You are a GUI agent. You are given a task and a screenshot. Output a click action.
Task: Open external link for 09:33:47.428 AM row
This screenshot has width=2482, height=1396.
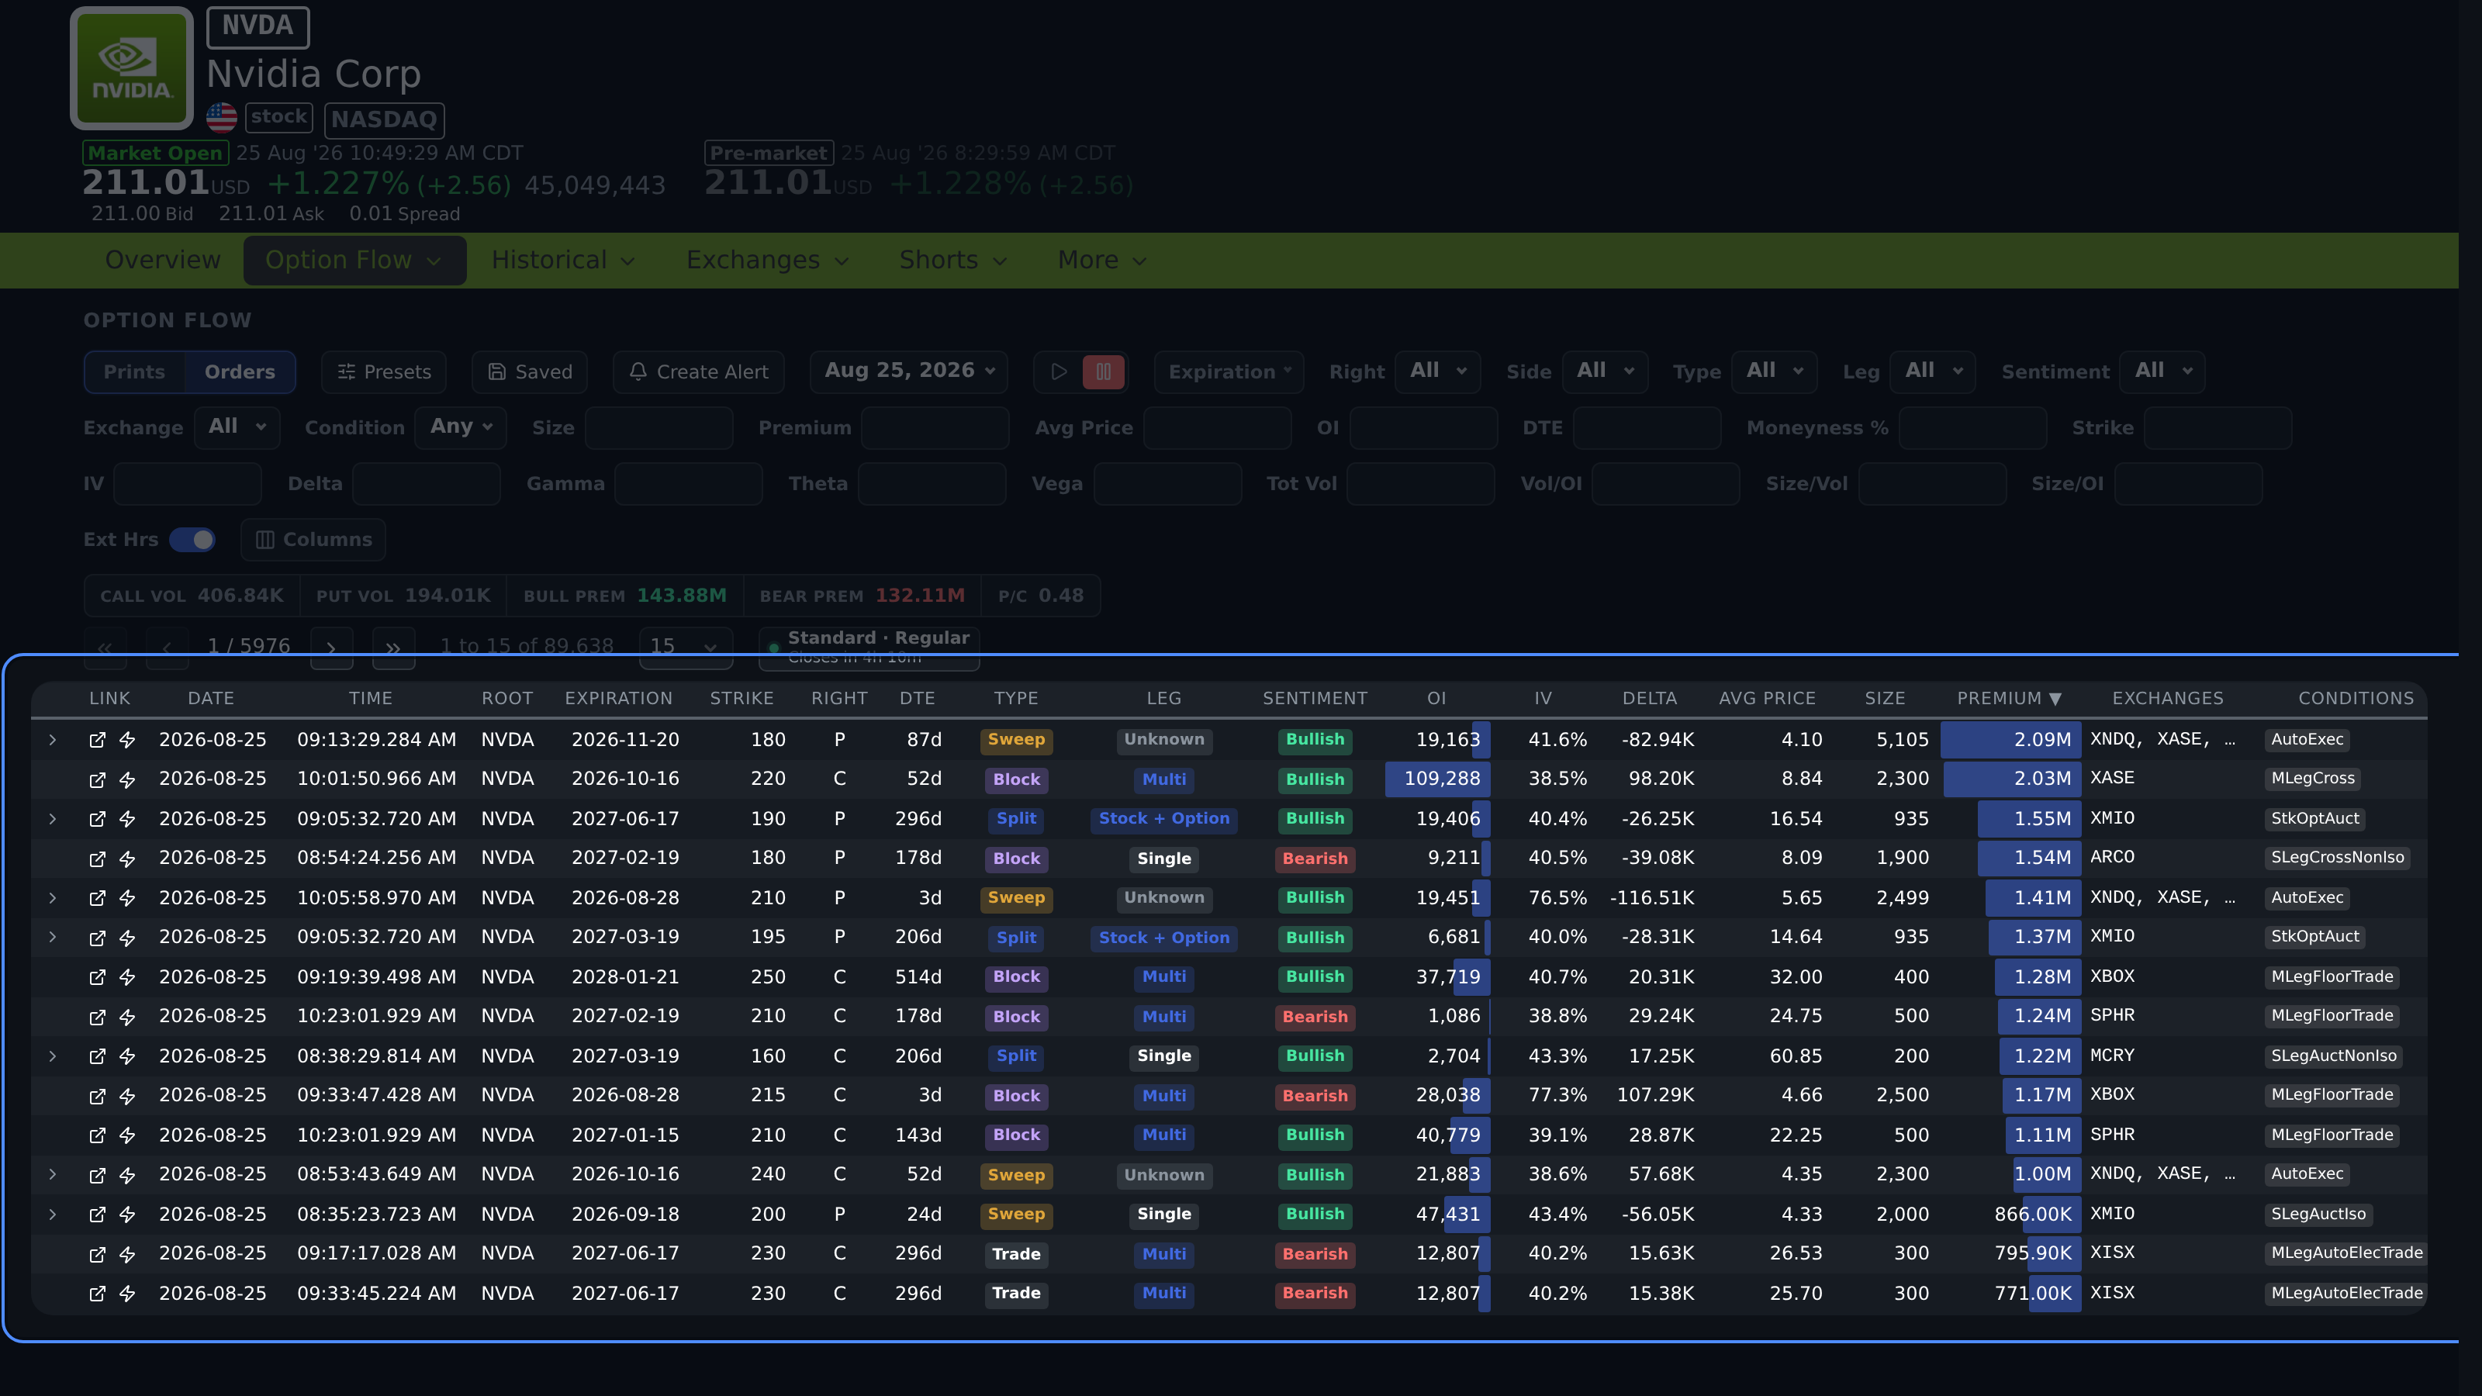[x=97, y=1095]
